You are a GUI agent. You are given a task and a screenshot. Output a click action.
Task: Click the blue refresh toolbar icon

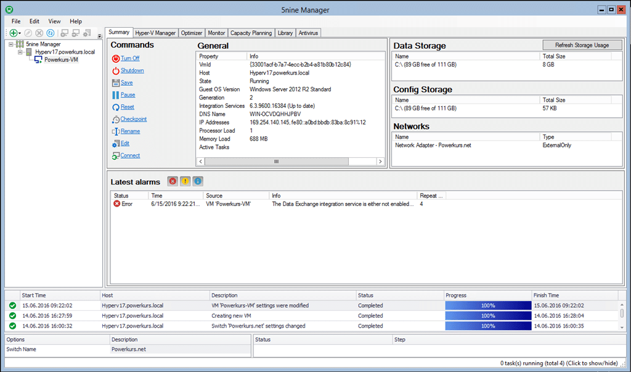coord(51,33)
